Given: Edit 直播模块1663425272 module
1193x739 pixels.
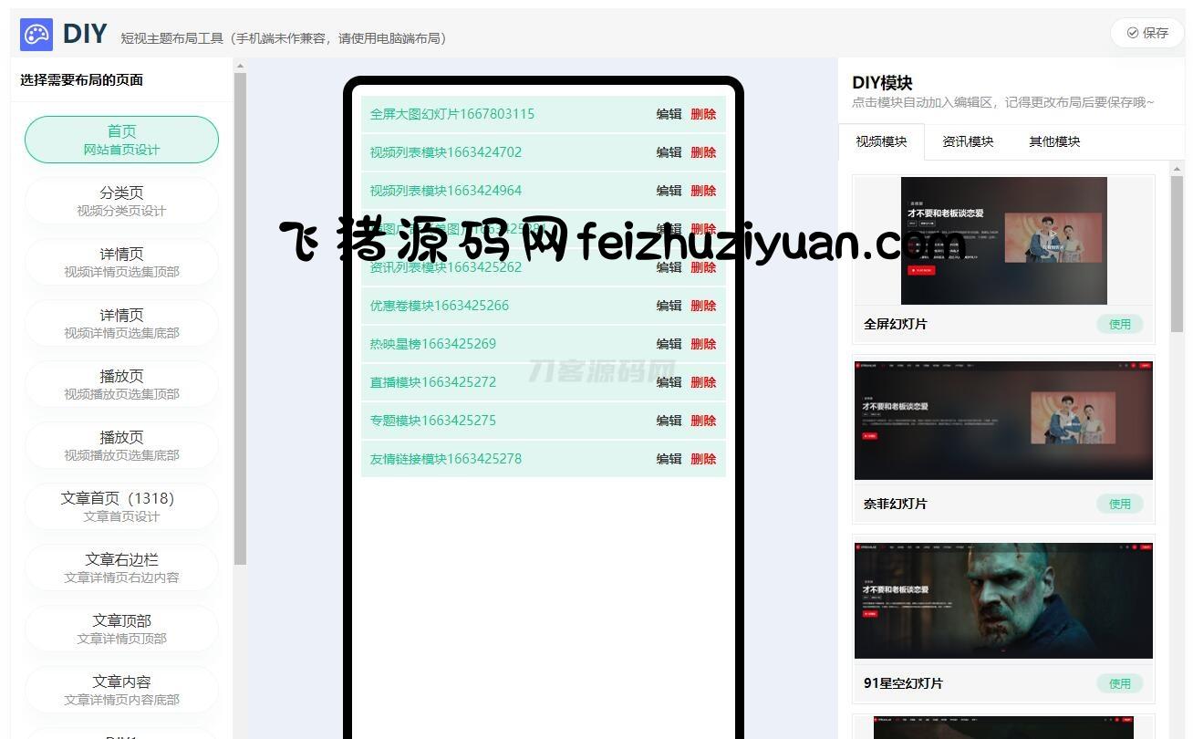Looking at the screenshot, I should (669, 382).
